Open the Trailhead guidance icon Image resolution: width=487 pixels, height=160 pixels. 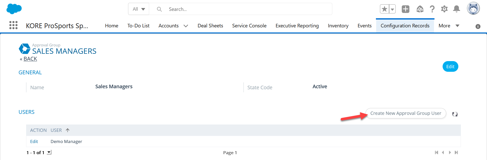coord(420,9)
